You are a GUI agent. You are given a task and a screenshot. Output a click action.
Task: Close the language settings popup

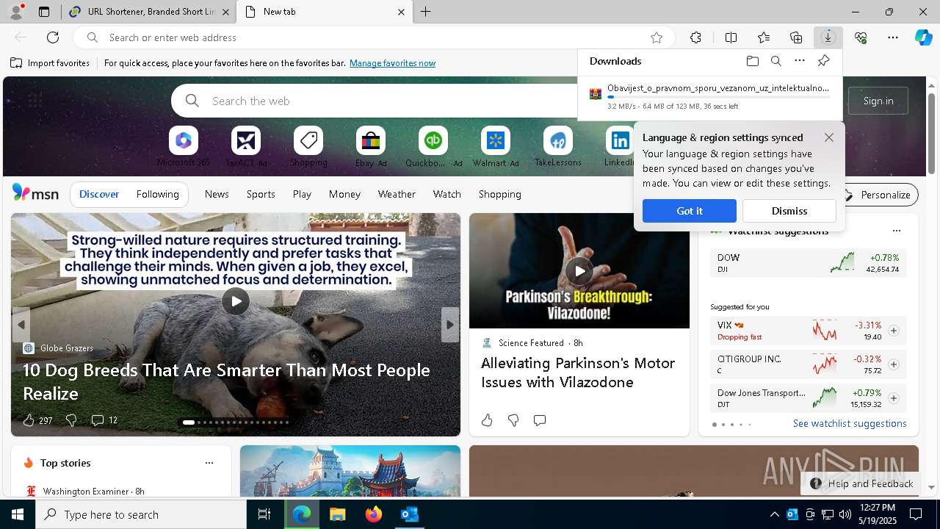pos(829,137)
